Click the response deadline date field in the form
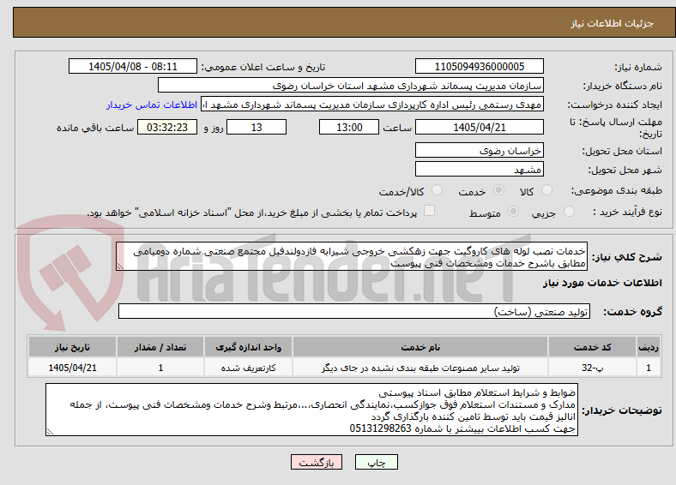 480,127
